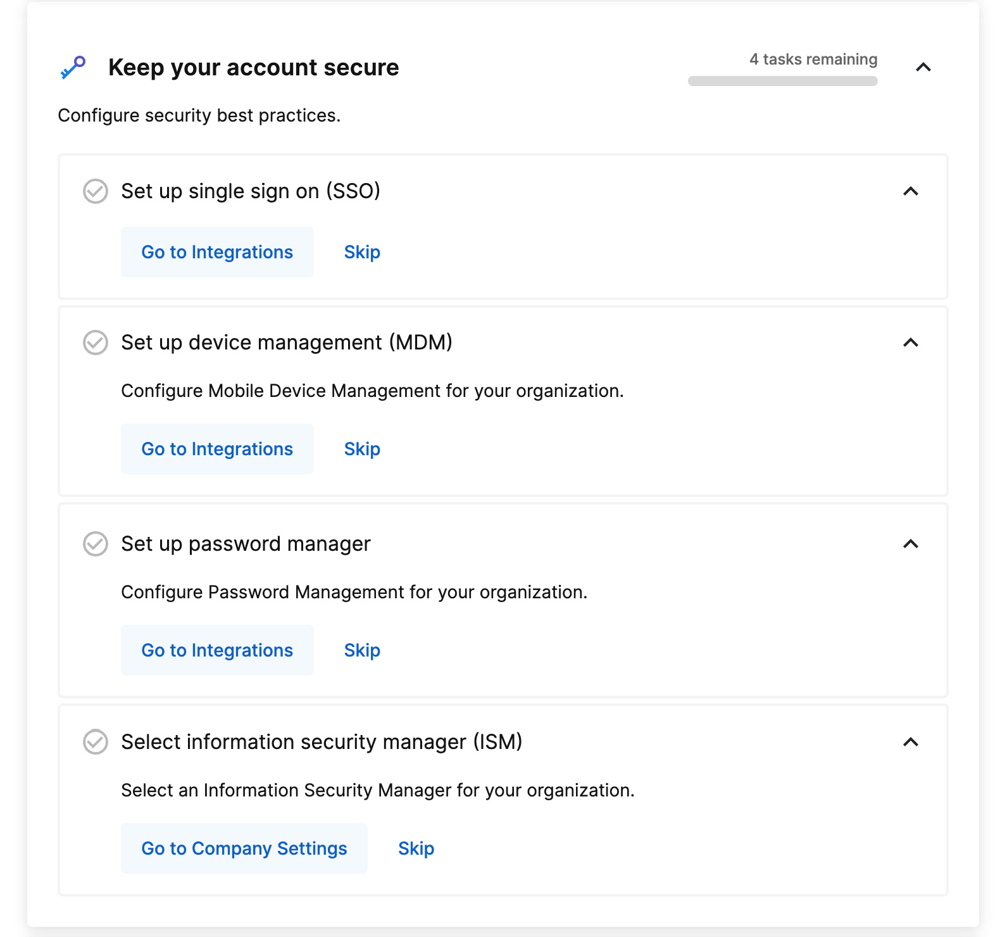Click Set up single sign on (SSO) title
The width and height of the screenshot is (1000, 937).
coord(251,191)
